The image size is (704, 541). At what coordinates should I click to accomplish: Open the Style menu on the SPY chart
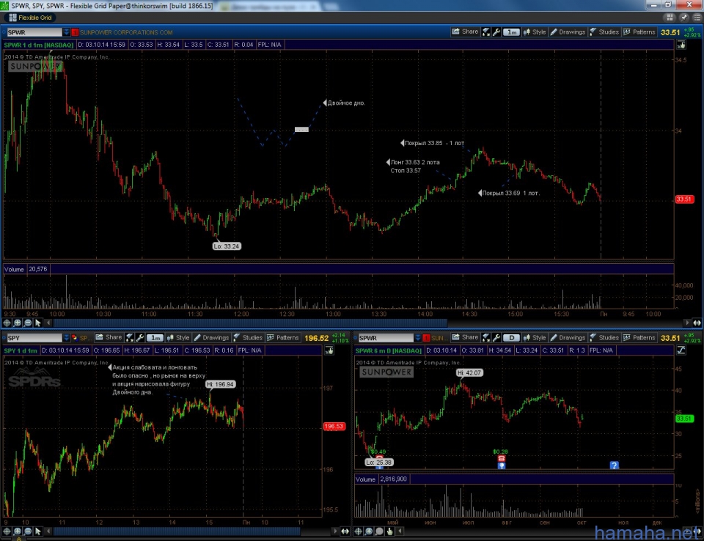click(178, 338)
